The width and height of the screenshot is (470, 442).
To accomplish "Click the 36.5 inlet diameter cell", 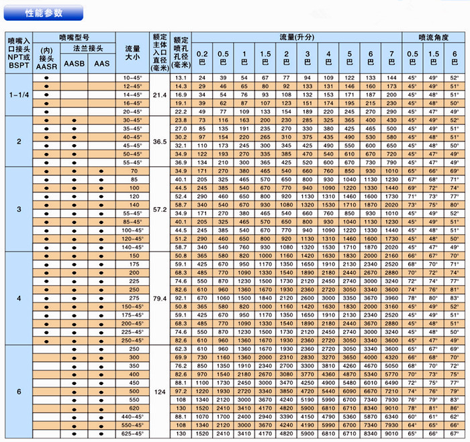I will 160,141.
